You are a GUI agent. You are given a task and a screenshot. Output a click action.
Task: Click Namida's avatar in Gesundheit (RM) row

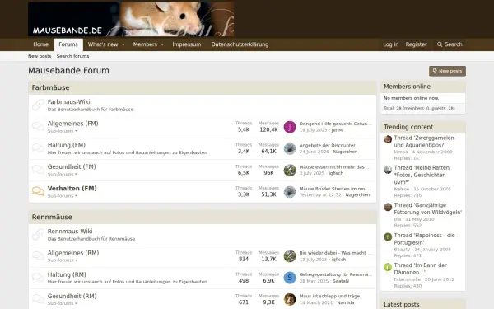coord(290,299)
